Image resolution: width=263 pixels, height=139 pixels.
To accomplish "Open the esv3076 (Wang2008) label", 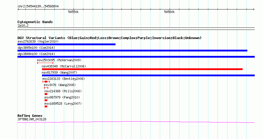I will coord(60,85).
